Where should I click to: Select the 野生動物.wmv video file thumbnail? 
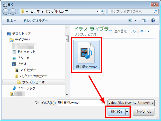(x=86, y=55)
